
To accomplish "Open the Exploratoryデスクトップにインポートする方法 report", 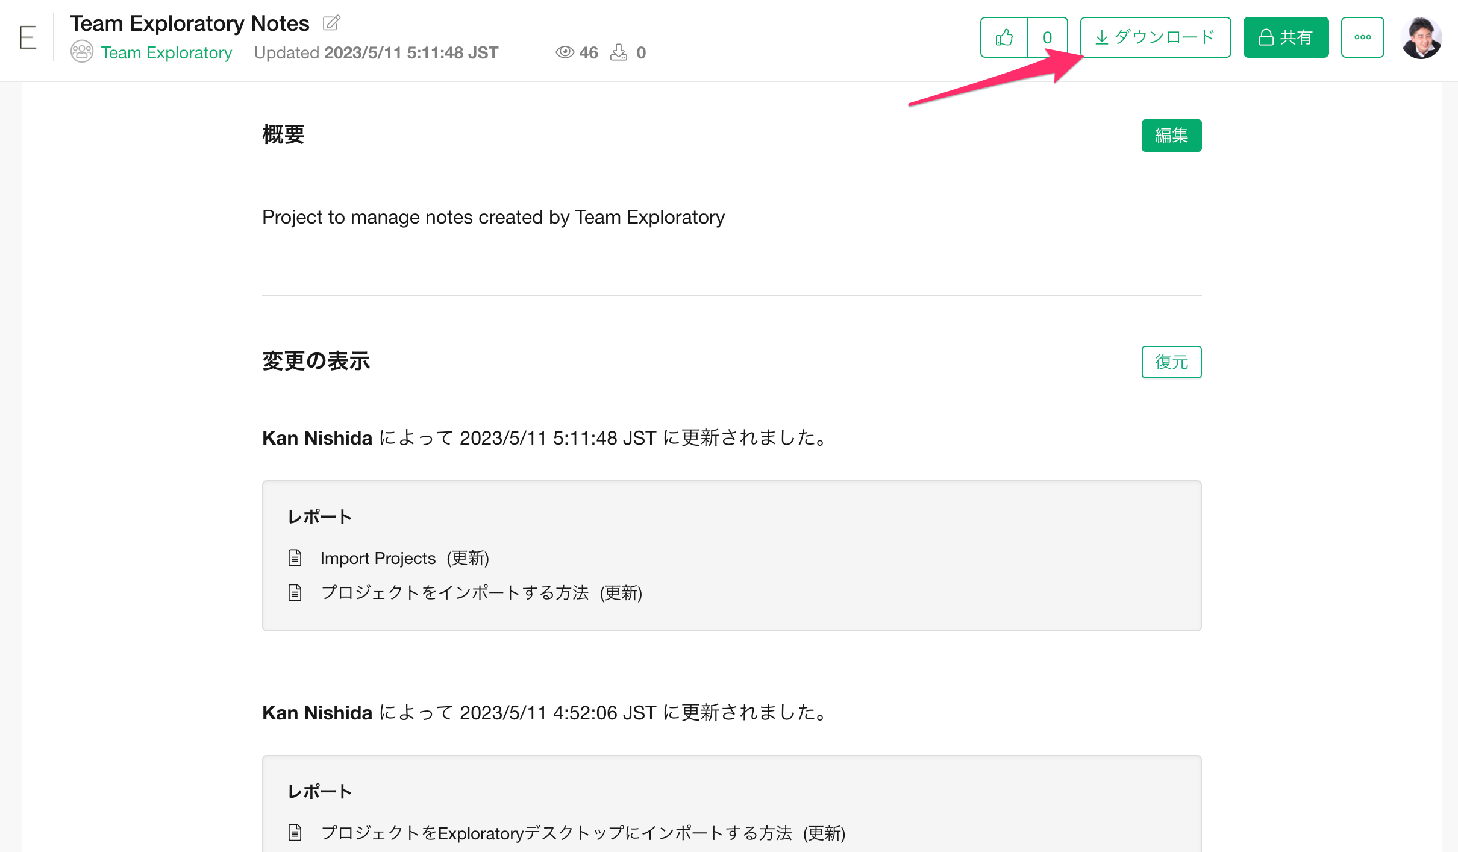I will coord(556,833).
